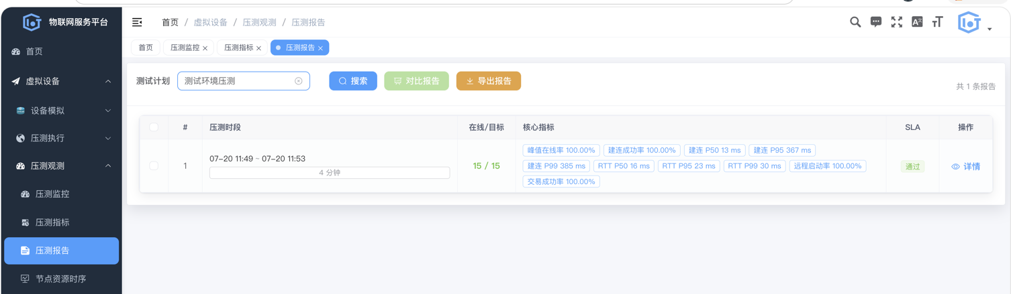
Task: Toggle the sidebar collapse hamburger icon
Action: pyautogui.click(x=137, y=22)
